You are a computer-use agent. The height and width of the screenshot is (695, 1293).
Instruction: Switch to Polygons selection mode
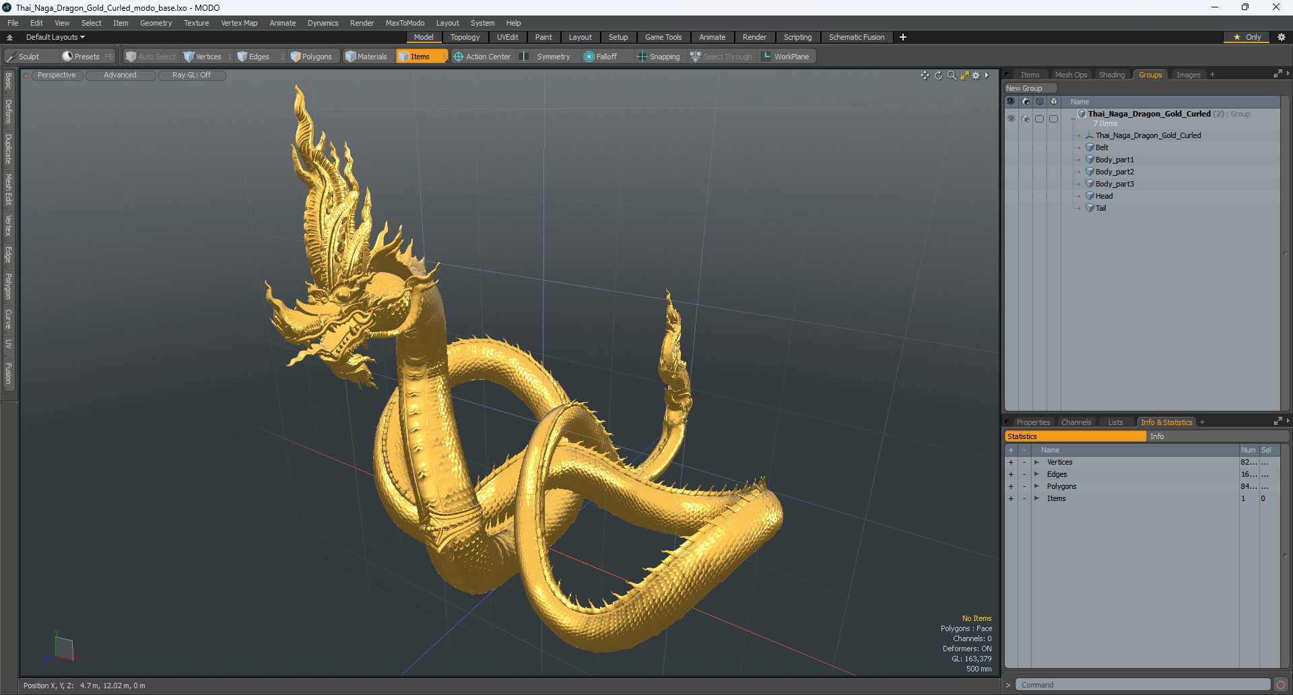312,57
